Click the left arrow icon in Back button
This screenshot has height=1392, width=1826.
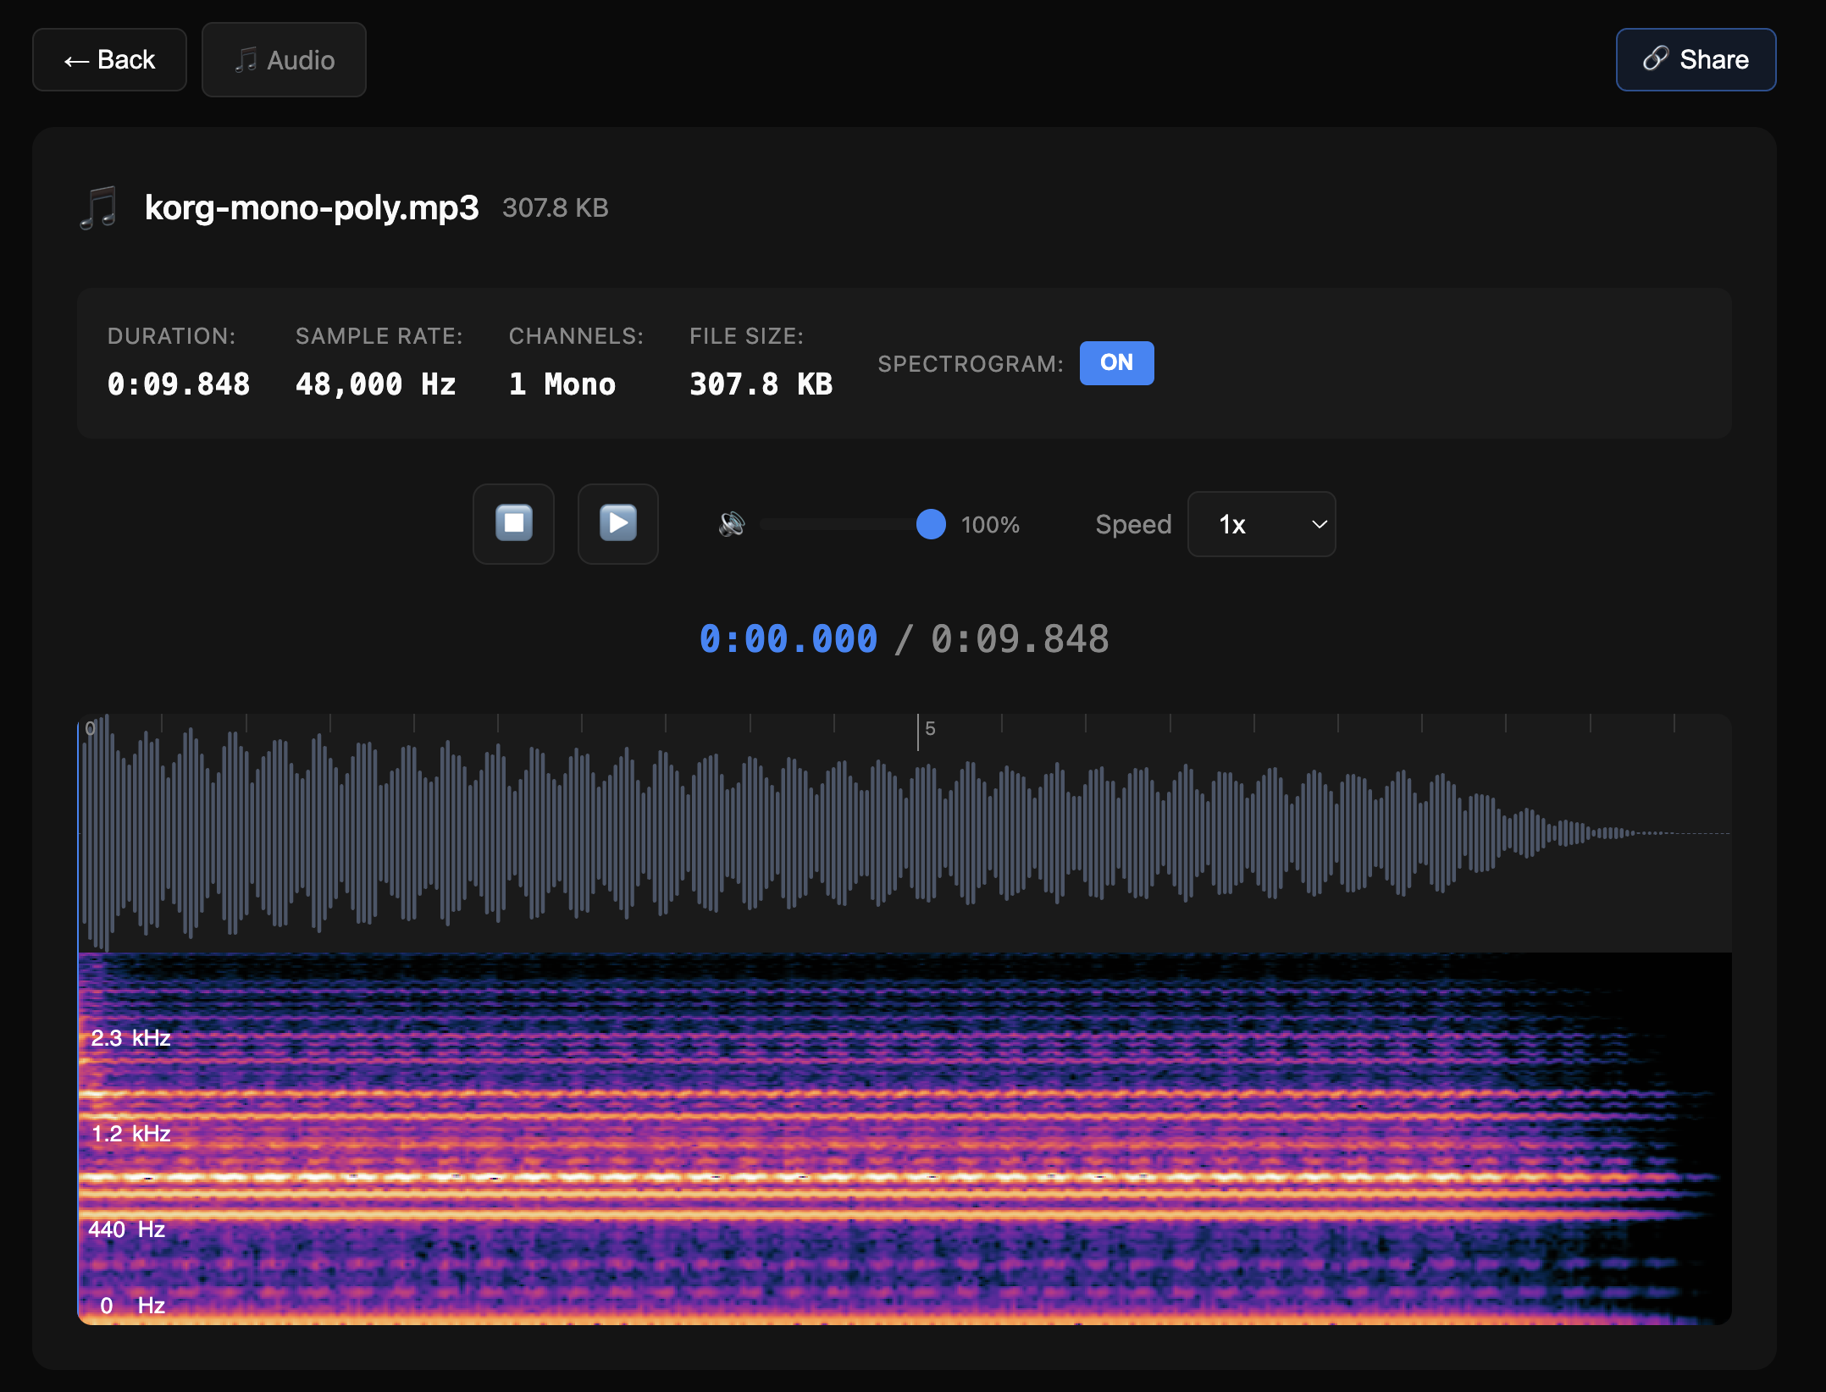click(77, 59)
